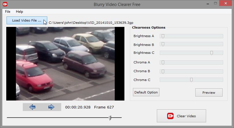The image size is (234, 128).
Task: Click the 00:00:20.928 timestamp
Action: point(78,107)
